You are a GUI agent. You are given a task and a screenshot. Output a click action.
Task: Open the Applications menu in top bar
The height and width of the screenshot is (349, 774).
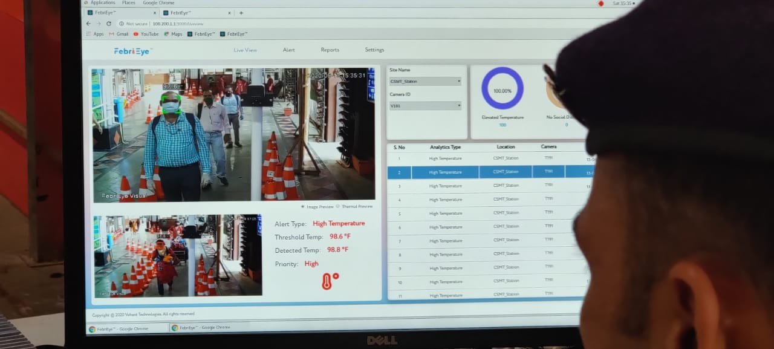[102, 3]
